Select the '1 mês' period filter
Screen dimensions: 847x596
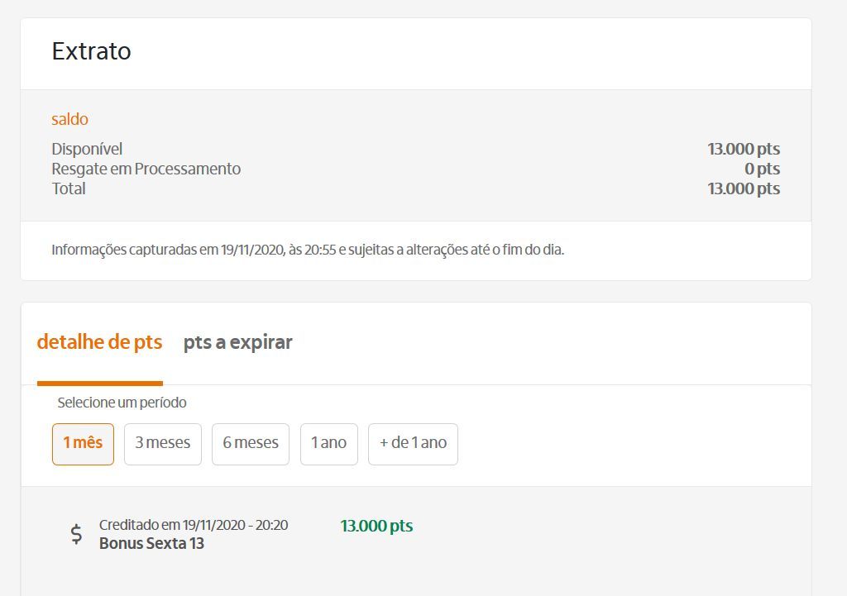point(83,443)
